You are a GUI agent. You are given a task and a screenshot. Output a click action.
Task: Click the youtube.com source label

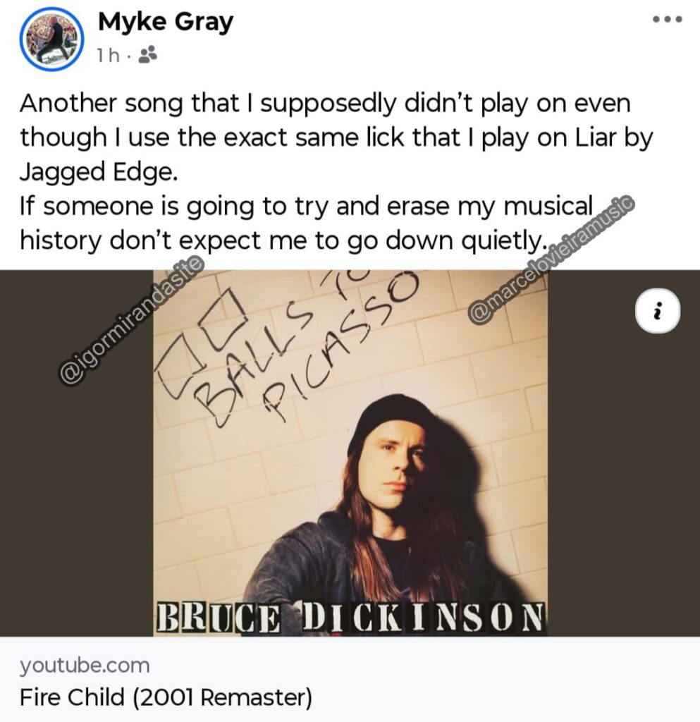(x=85, y=666)
